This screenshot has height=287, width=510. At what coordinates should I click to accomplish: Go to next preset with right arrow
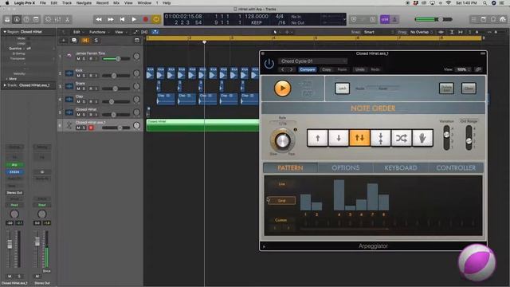[291, 69]
